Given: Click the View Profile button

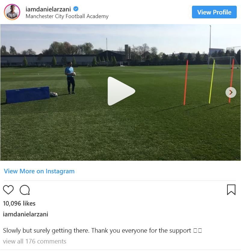Looking at the screenshot, I should [214, 12].
